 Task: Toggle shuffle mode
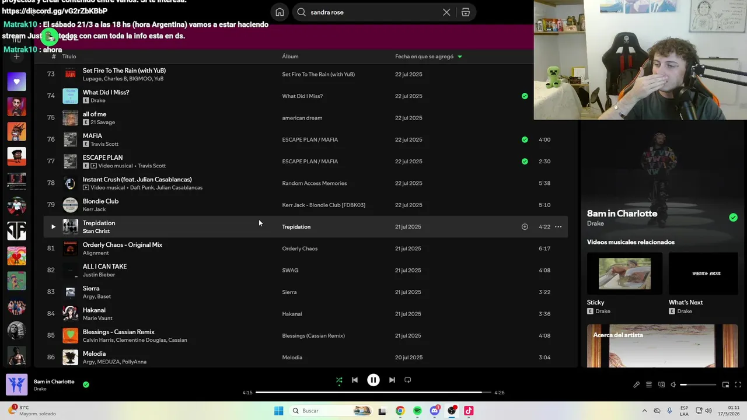(x=339, y=380)
